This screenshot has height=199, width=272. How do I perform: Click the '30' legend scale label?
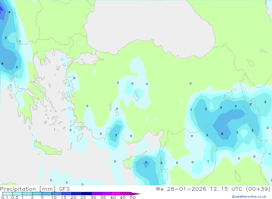coord(93,197)
